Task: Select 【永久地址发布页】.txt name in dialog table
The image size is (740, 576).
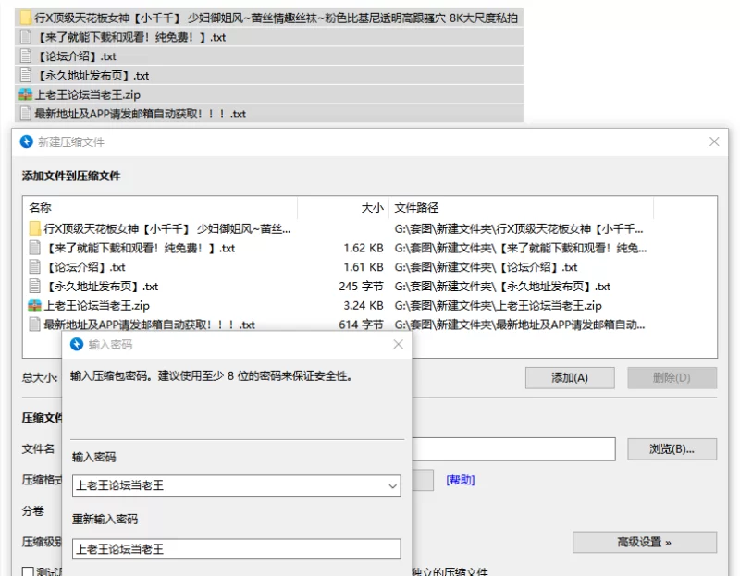Action: pyautogui.click(x=102, y=287)
